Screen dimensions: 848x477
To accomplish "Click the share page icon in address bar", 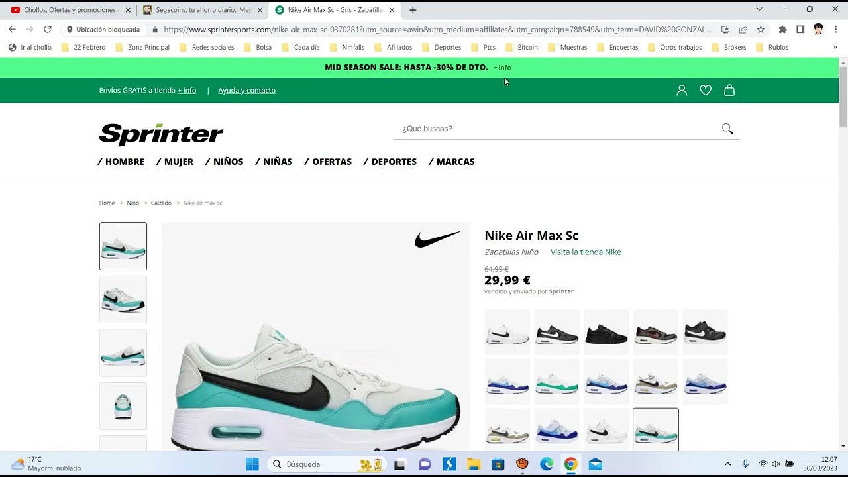I will [x=743, y=29].
